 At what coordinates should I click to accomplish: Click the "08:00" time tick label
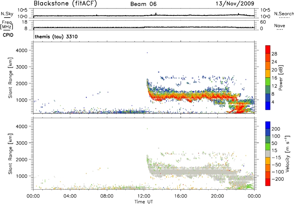click(x=107, y=196)
